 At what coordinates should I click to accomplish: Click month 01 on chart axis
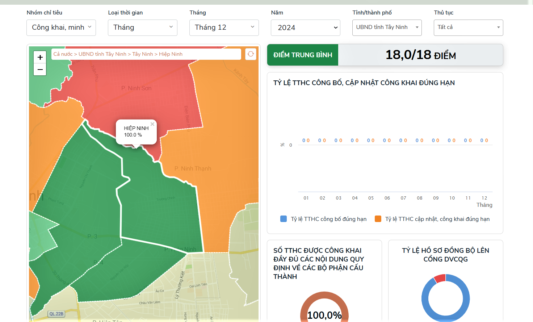click(306, 198)
